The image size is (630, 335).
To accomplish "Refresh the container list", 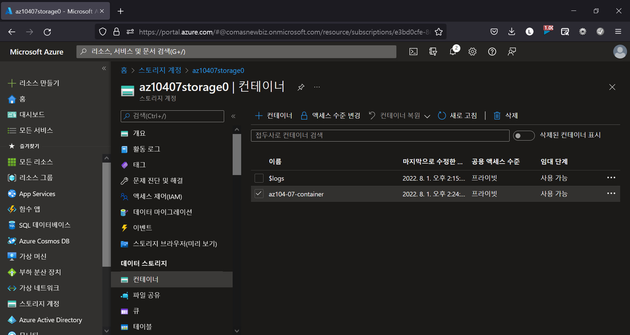I will [x=457, y=116].
